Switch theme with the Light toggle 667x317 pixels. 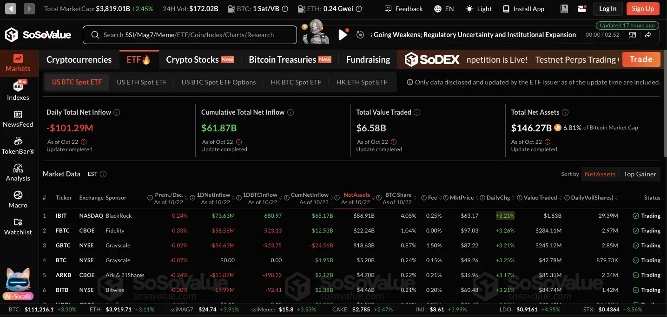479,9
